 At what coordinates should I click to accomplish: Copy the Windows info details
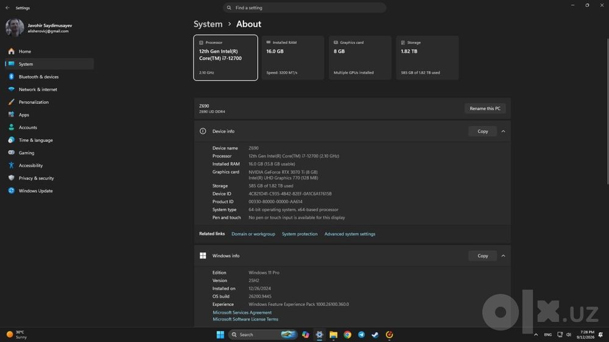(482, 256)
